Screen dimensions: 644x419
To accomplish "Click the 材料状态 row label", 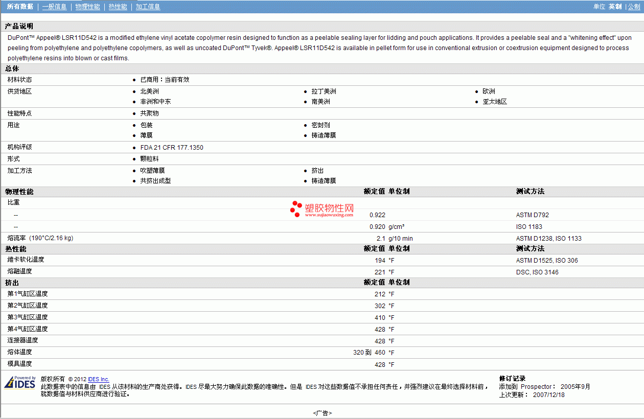I will [19, 80].
